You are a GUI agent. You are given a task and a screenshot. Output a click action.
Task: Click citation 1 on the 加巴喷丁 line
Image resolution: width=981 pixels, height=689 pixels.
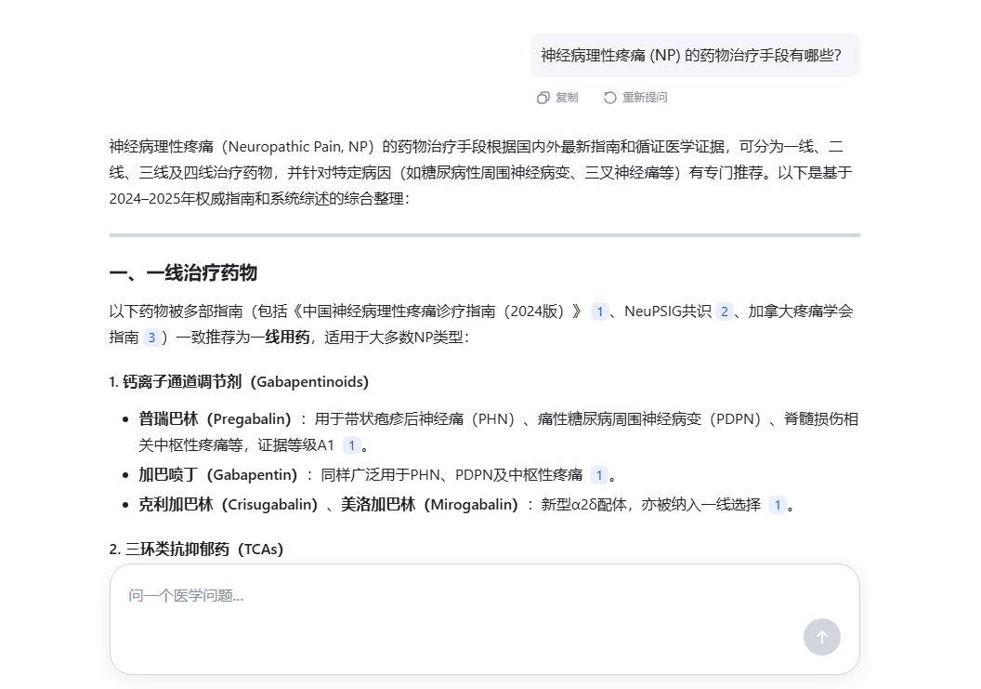[x=600, y=475]
